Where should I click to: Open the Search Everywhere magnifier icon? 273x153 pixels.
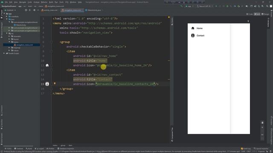[267, 6]
